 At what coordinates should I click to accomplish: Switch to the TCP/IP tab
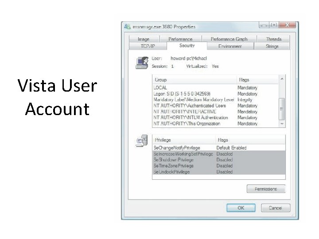[x=148, y=46]
